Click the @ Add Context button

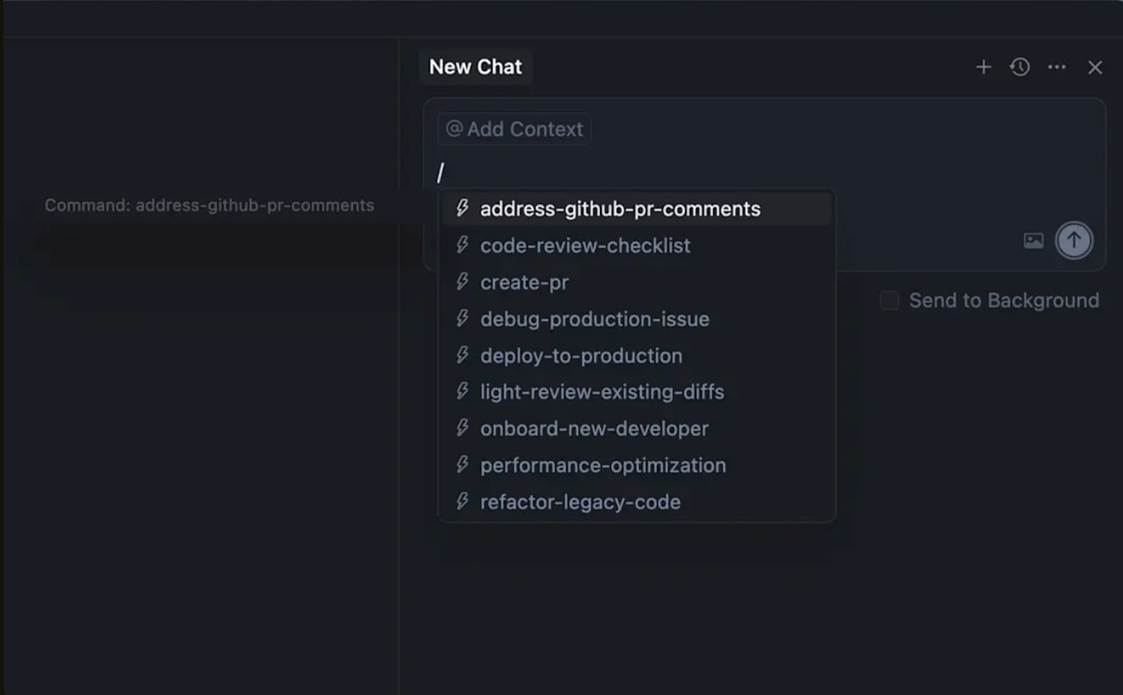pos(514,129)
